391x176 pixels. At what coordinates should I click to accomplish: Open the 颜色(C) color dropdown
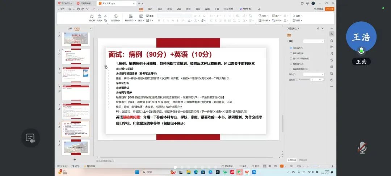pyautogui.click(x=314, y=74)
